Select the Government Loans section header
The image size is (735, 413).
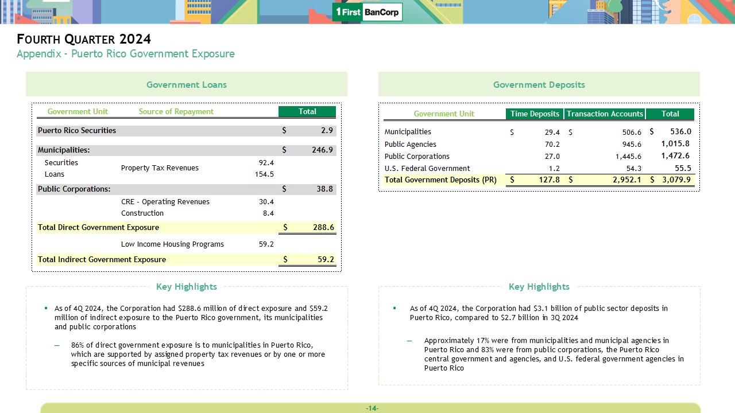tap(187, 85)
